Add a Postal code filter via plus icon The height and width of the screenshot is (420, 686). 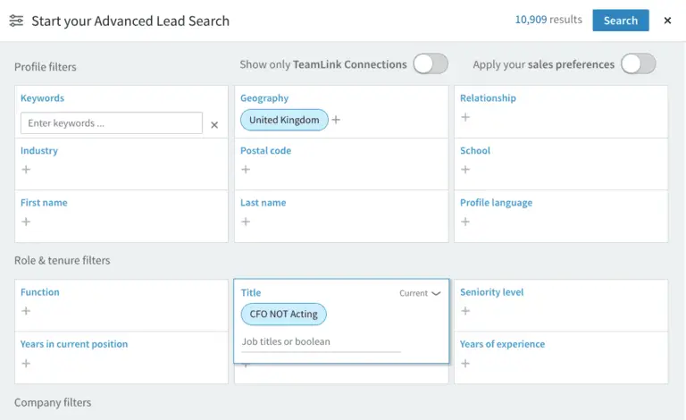[246, 170]
